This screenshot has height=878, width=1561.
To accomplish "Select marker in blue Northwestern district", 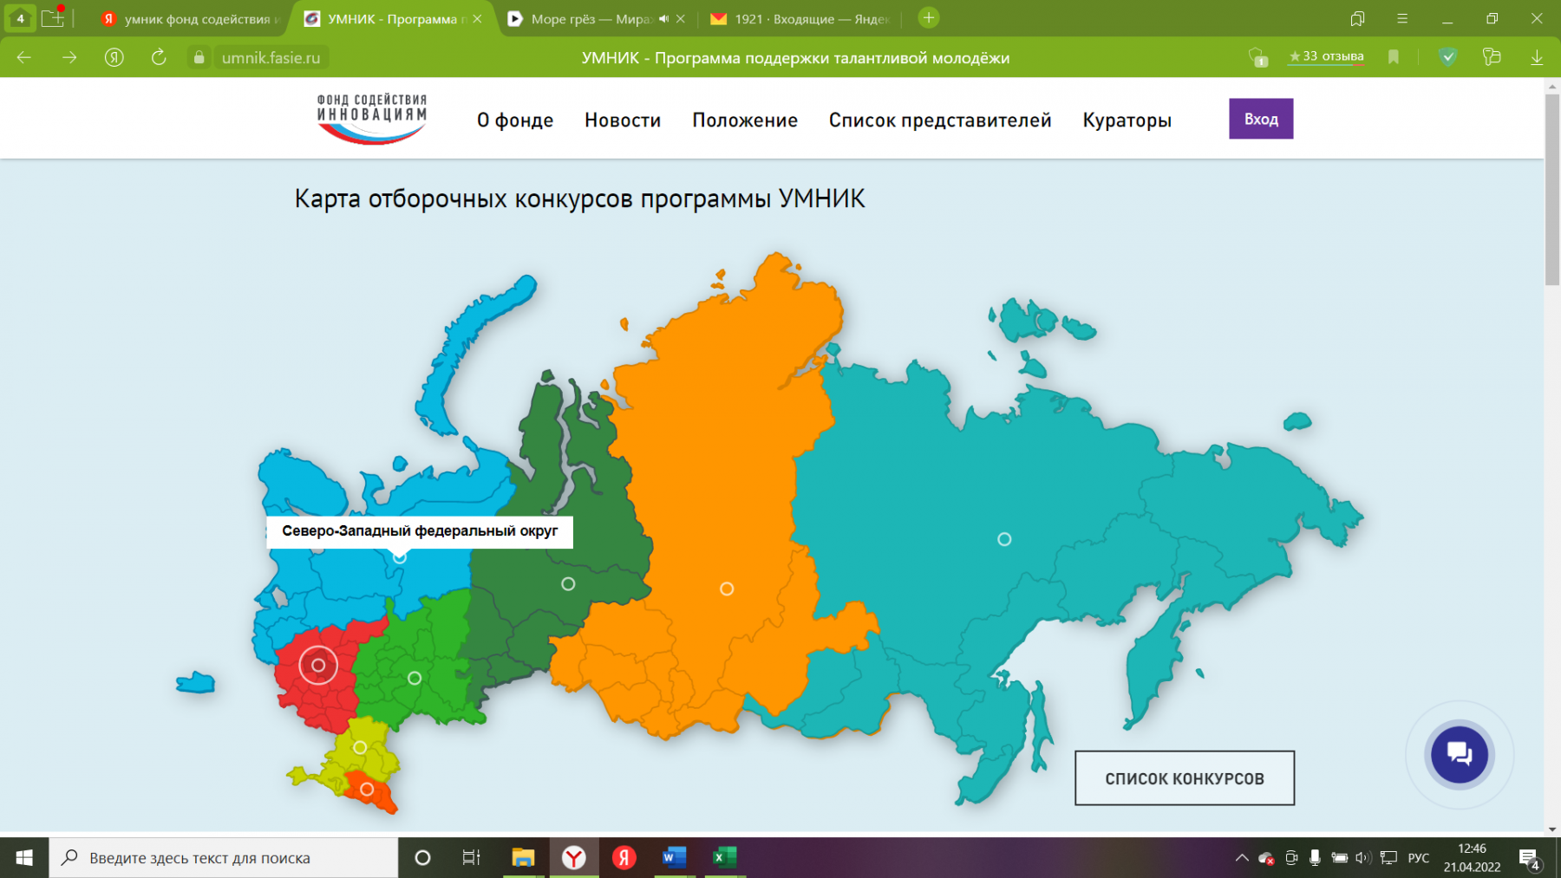I will click(399, 556).
